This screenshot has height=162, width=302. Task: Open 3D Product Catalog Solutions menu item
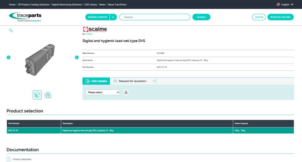[x=34, y=4]
